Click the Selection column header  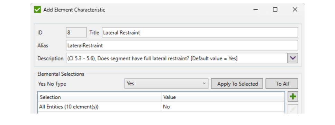(x=100, y=97)
